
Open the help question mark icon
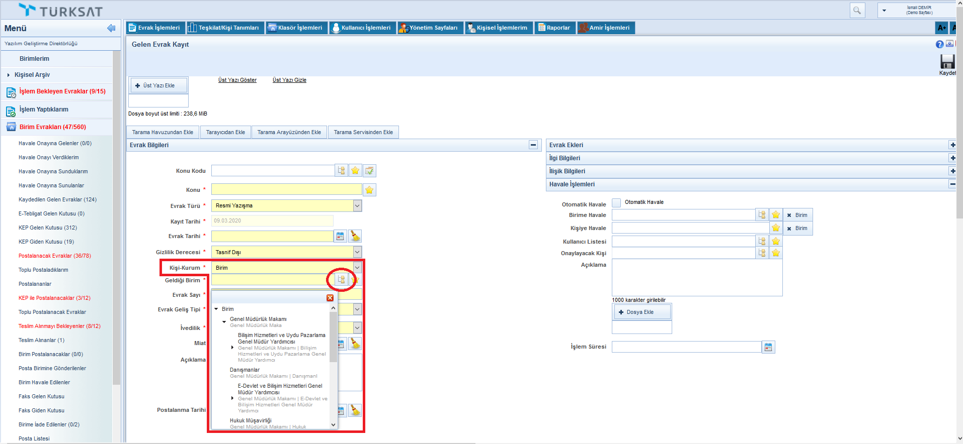pyautogui.click(x=939, y=44)
